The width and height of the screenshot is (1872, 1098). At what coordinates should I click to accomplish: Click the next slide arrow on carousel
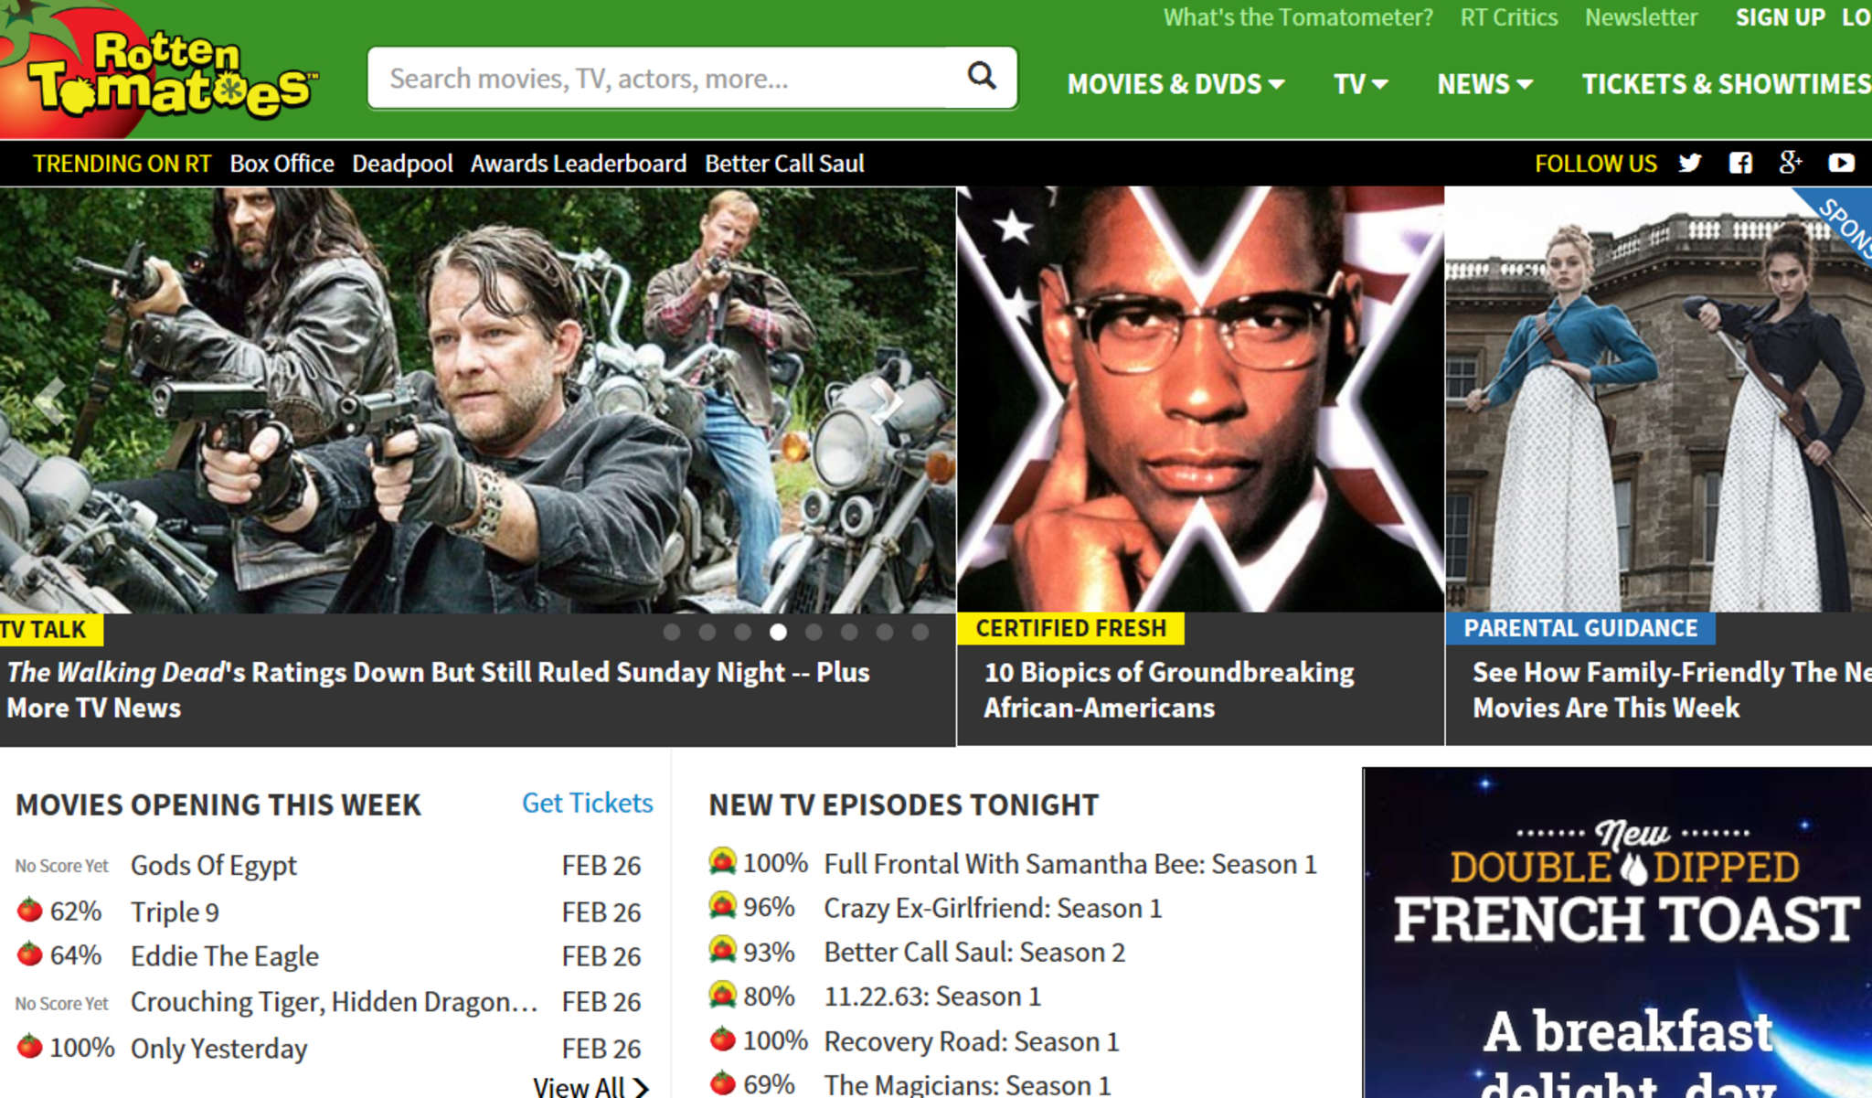tap(888, 400)
